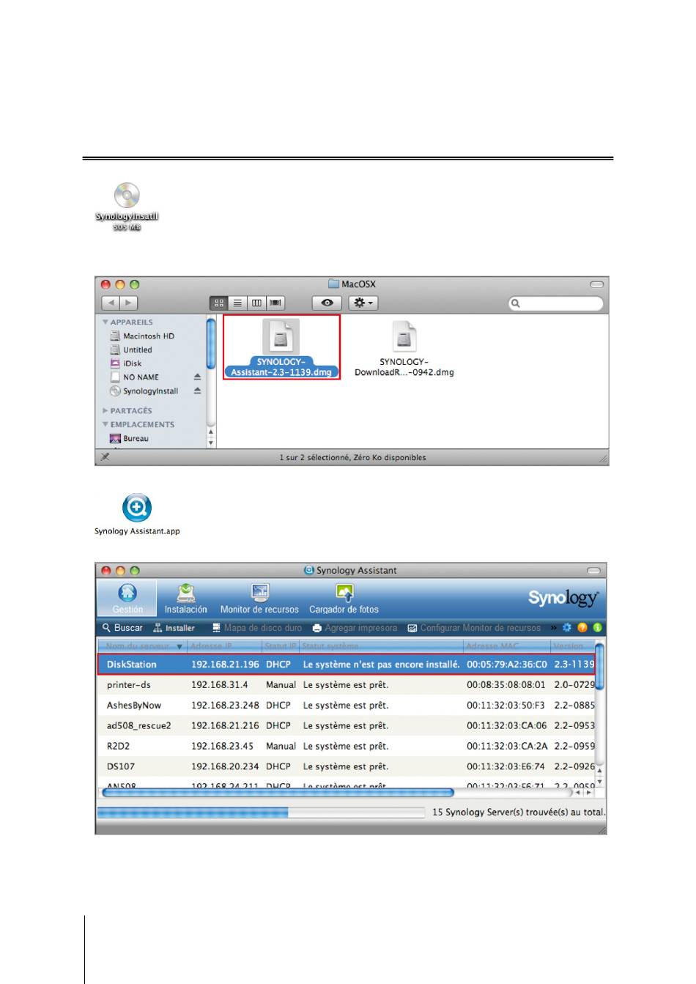Select the ad508_rescue2 server row
The height and width of the screenshot is (984, 696).
(346, 725)
